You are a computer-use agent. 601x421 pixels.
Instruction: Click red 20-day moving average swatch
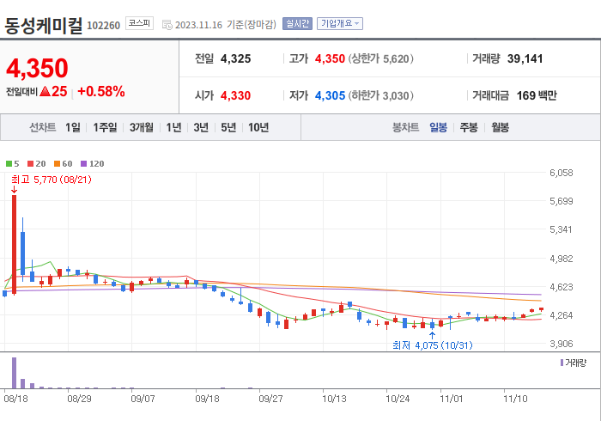[x=30, y=164]
